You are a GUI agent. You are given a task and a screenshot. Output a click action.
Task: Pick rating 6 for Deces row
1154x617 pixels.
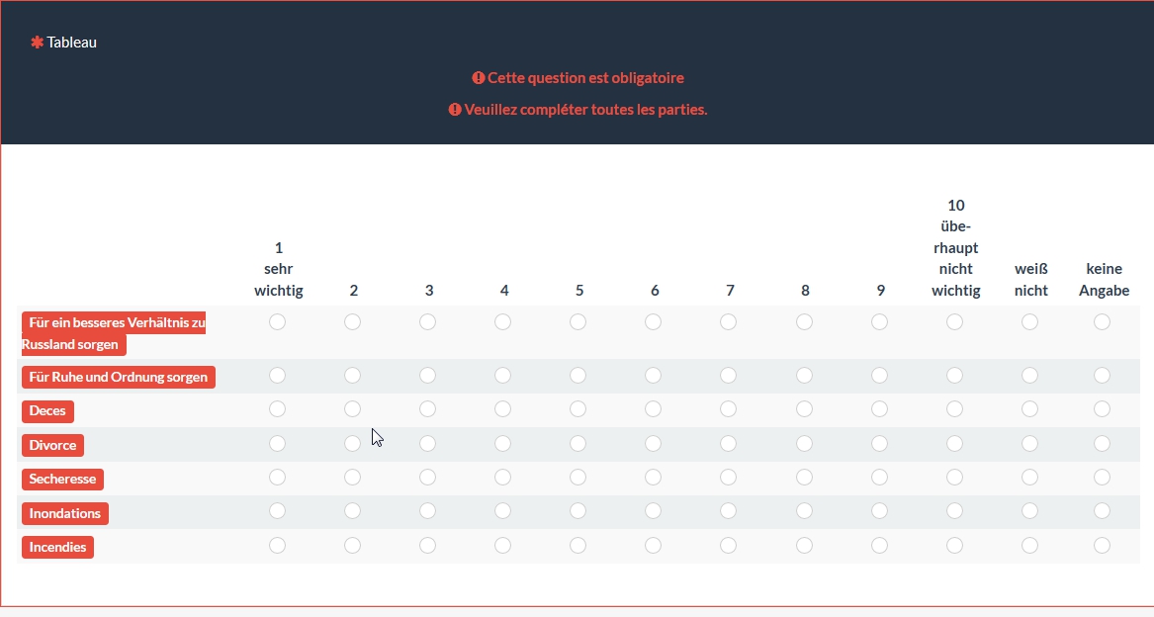[653, 408]
